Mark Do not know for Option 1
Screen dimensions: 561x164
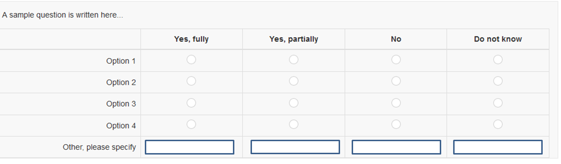(x=498, y=60)
